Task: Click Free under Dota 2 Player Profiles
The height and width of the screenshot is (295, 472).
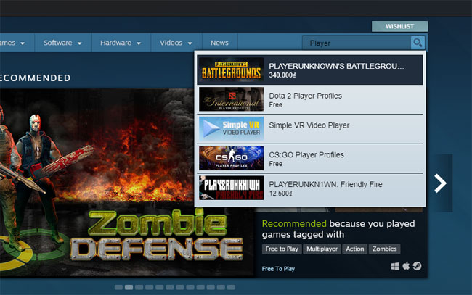Action: 276,105
